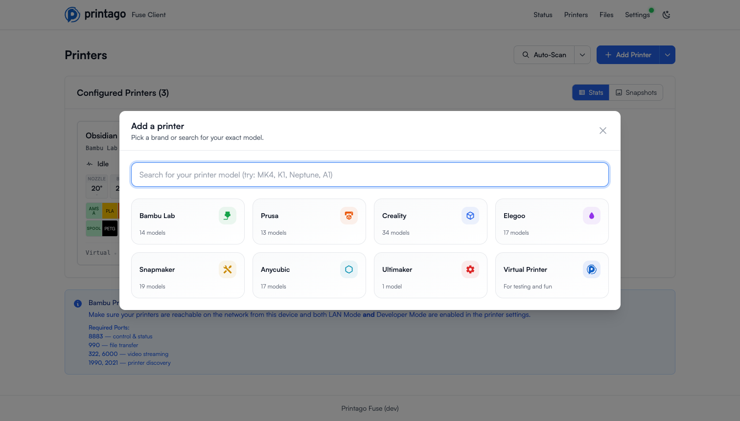
Task: Choose the Bambu Lab brand card
Action: click(x=188, y=222)
